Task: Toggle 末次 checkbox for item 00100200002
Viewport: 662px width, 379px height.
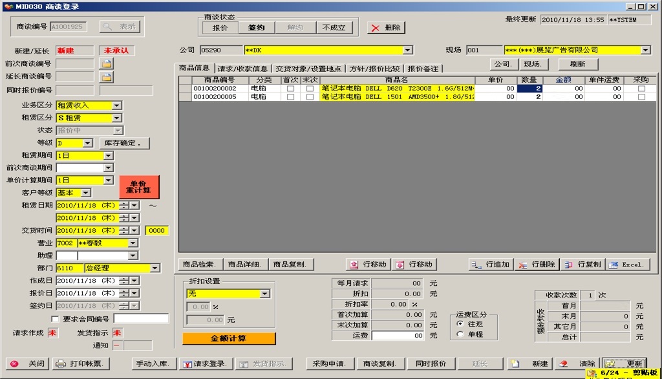Action: (x=310, y=89)
